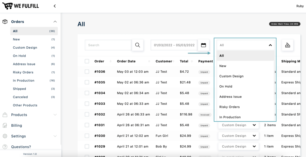This screenshot has height=157, width=306.
Task: Sort by Order Date column arrows
Action: point(149,61)
